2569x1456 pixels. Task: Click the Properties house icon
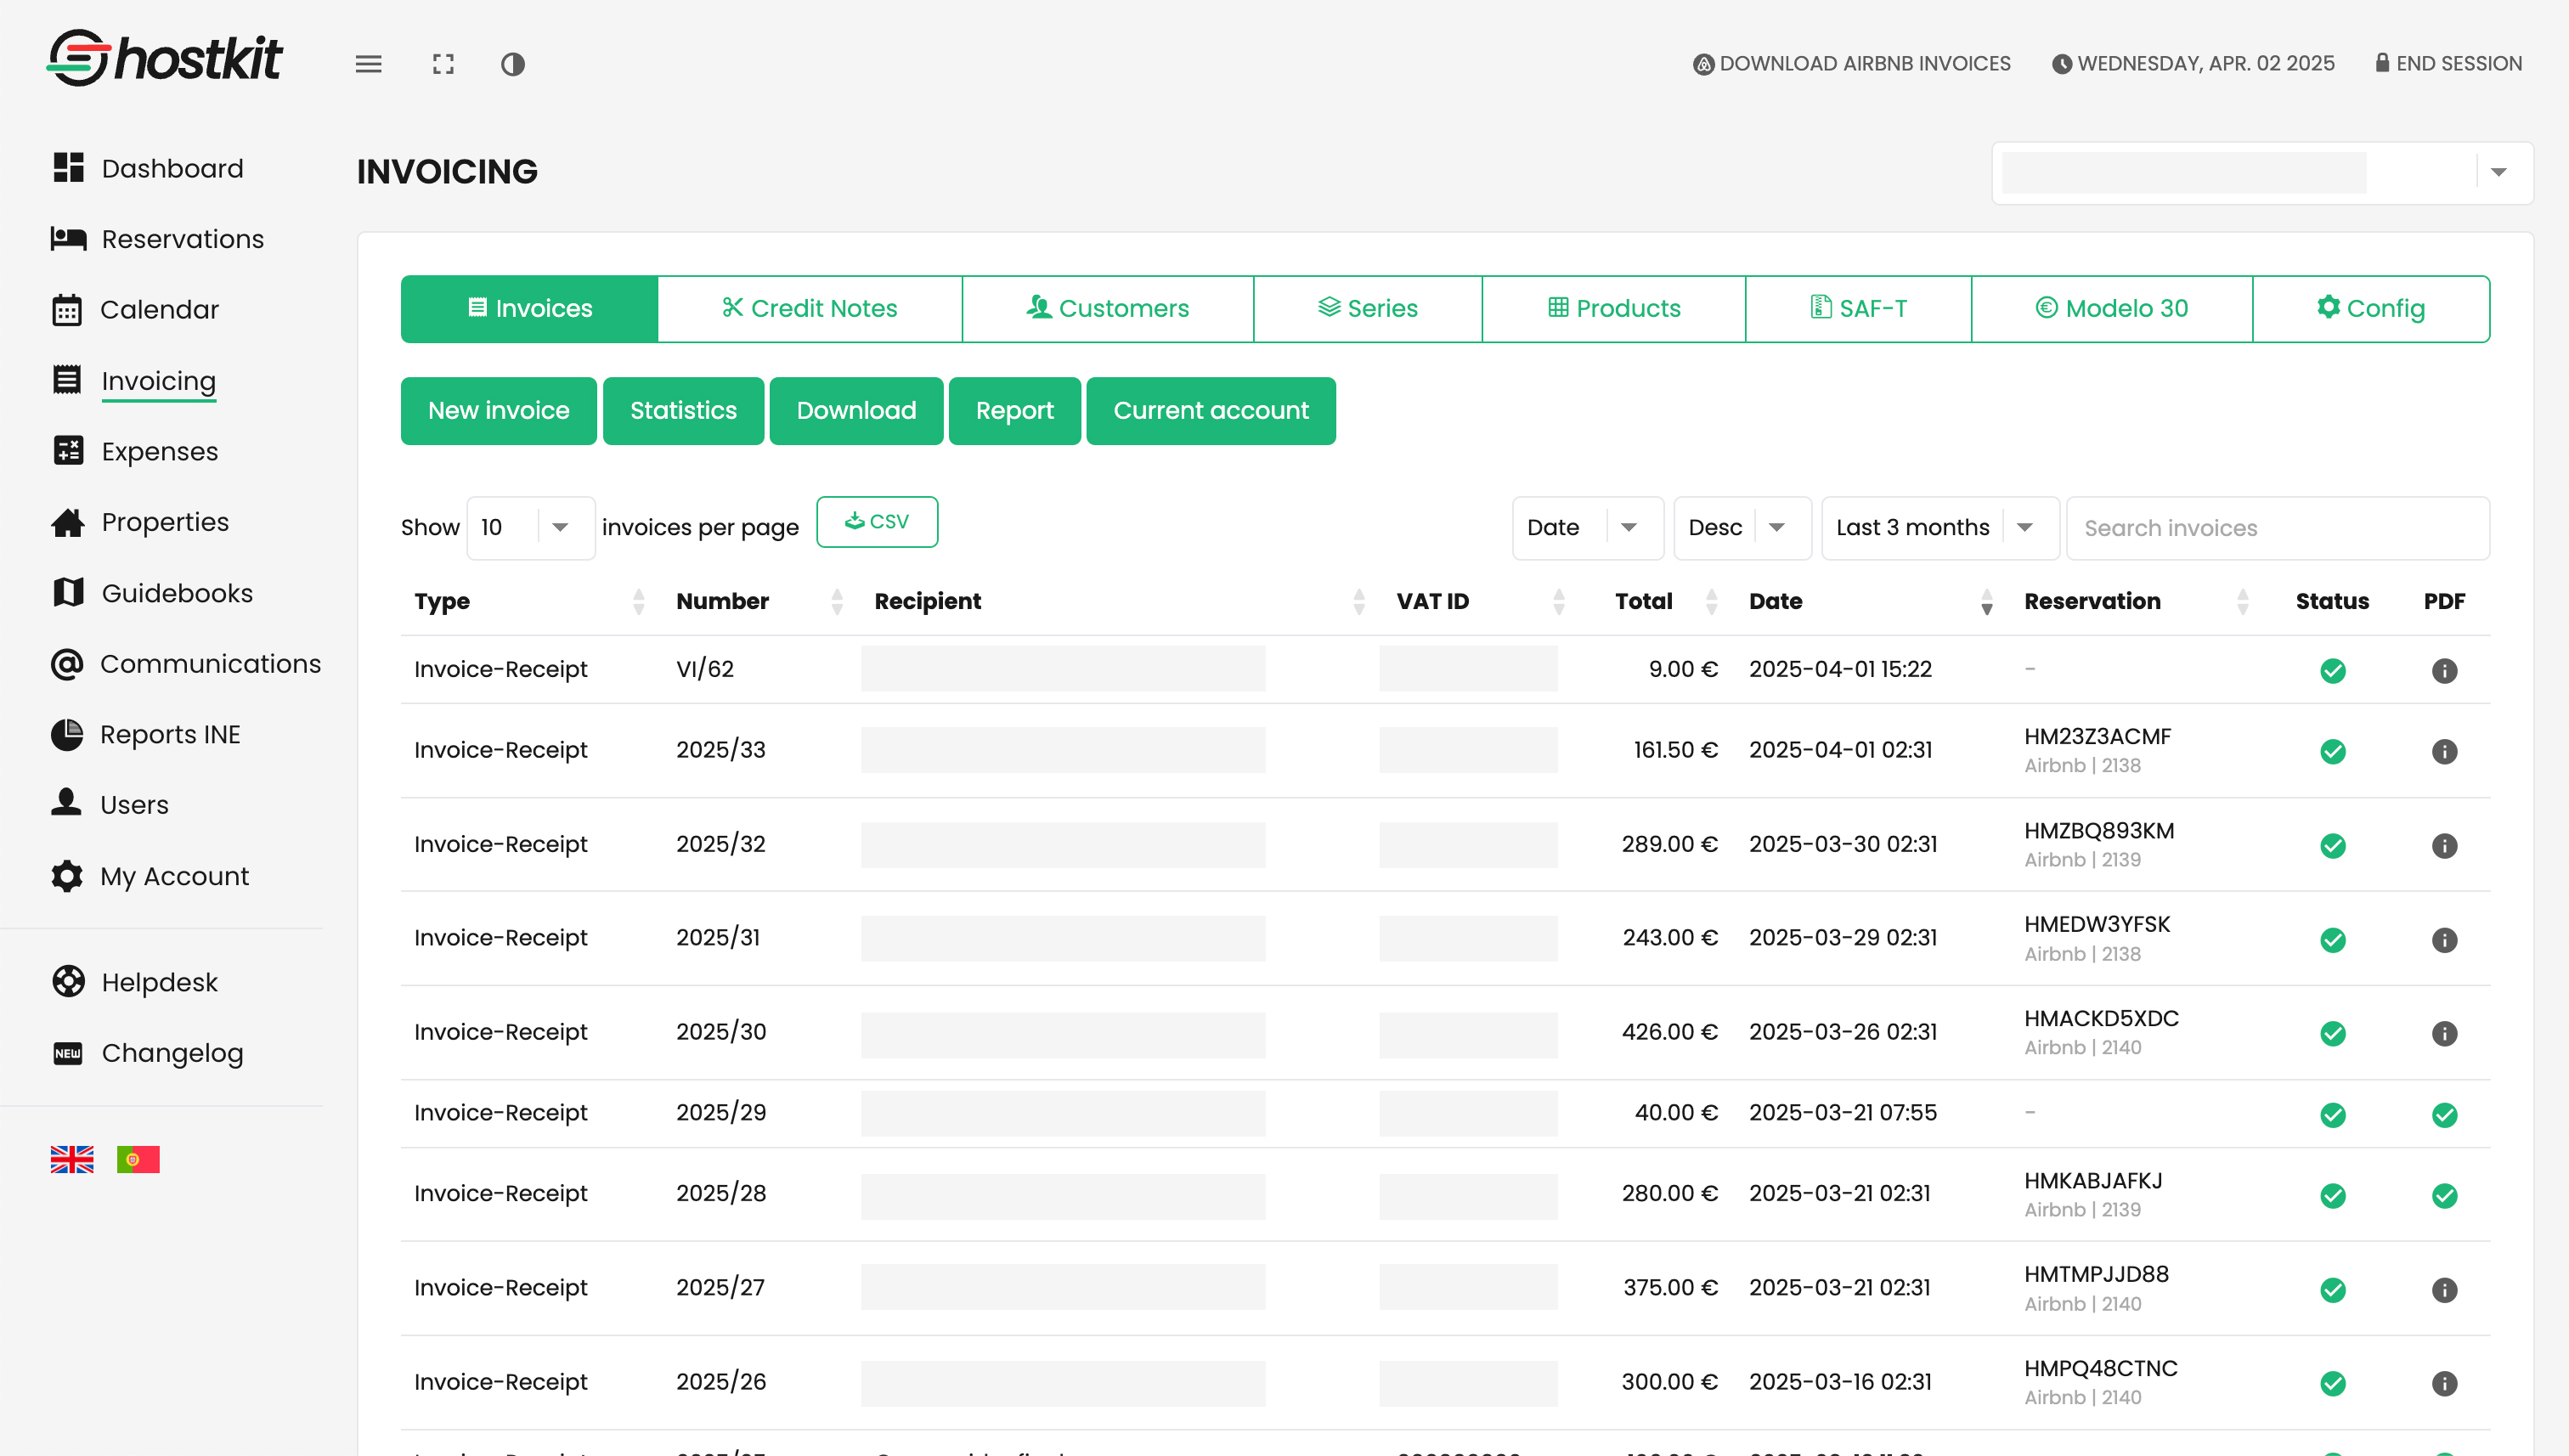(x=68, y=522)
